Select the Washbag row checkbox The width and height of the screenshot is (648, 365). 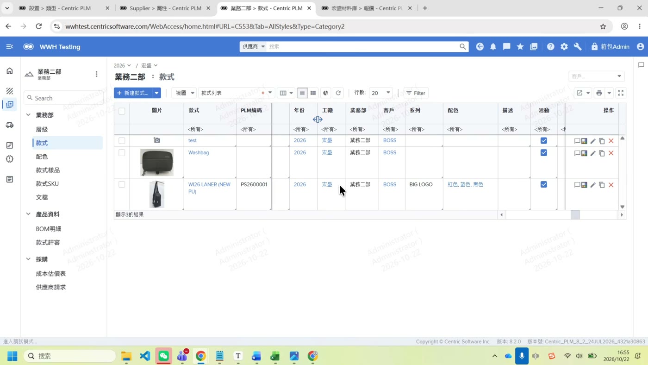click(122, 153)
